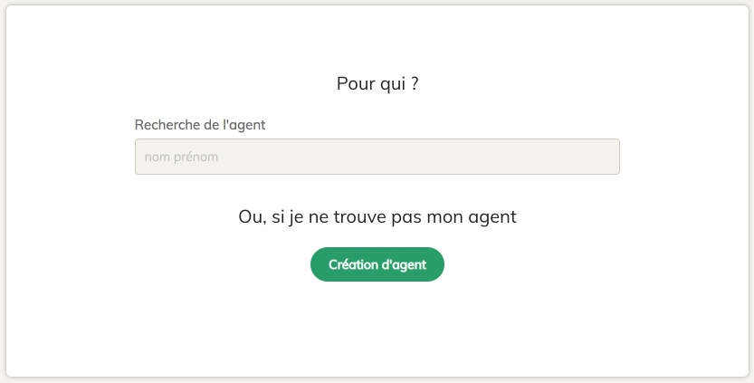This screenshot has height=383, width=754.
Task: Click the "Ou, si je ne trouve pas mon agent" text
Action: click(377, 217)
